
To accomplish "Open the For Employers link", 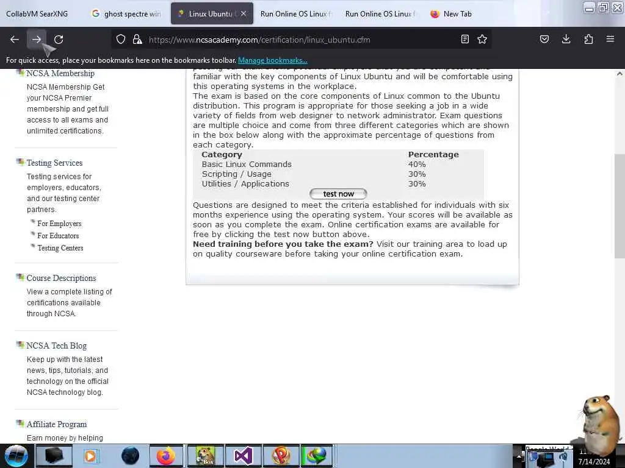I will point(59,224).
